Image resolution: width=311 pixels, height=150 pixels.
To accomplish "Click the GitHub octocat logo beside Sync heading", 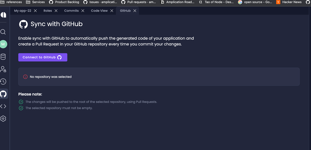I will click(x=23, y=24).
